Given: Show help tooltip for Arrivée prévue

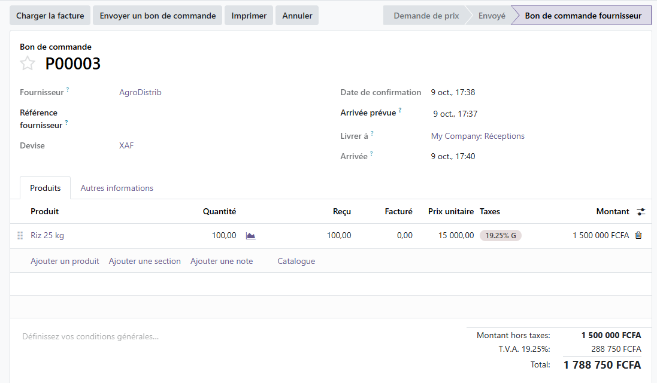Looking at the screenshot, I should point(399,110).
